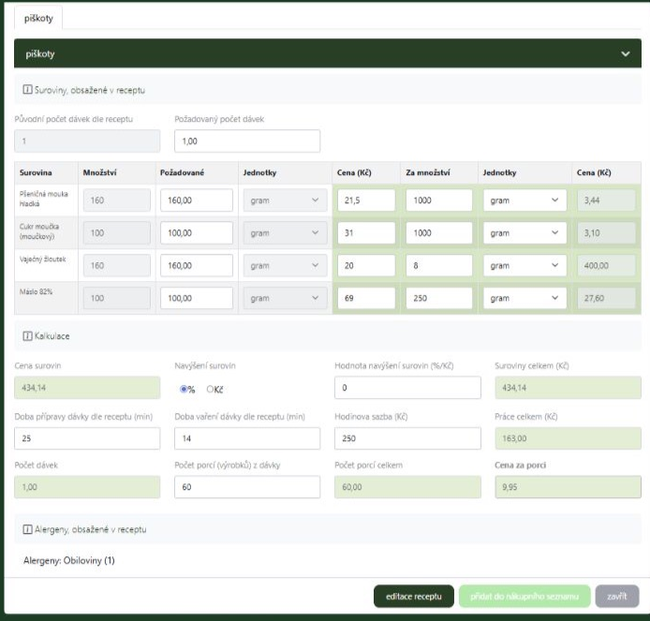Screen dimensions: 650x621
Task: Click Požadované field for Vaječný žloutek
Action: [197, 265]
